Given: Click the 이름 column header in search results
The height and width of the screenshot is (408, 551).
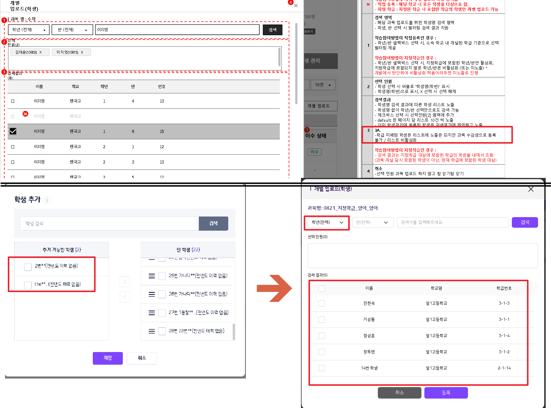Looking at the screenshot, I should (369, 288).
